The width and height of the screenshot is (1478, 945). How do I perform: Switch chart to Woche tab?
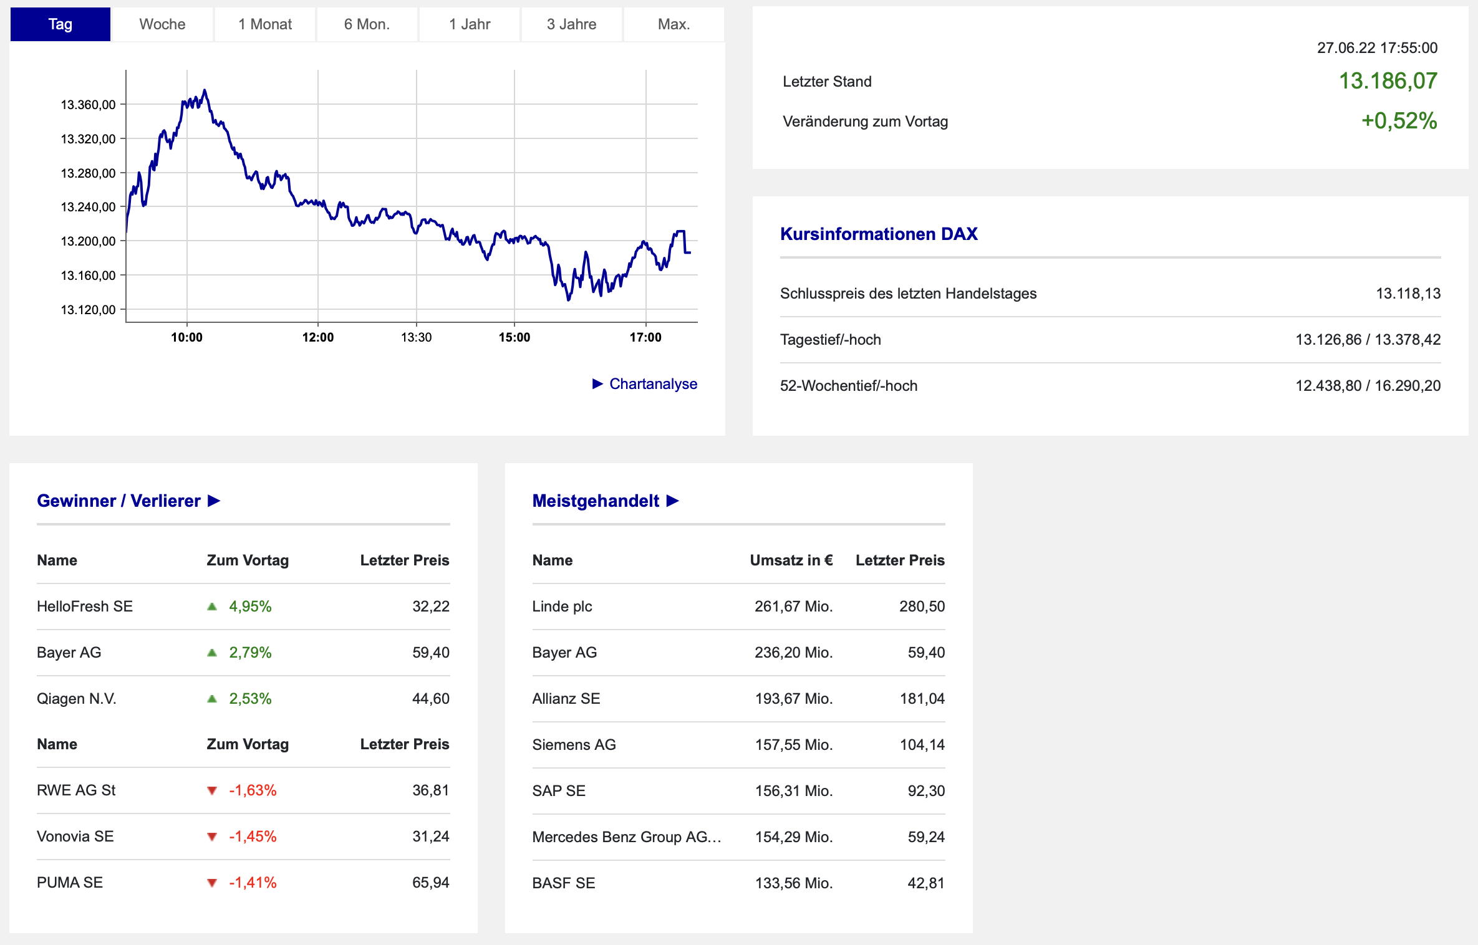162,24
